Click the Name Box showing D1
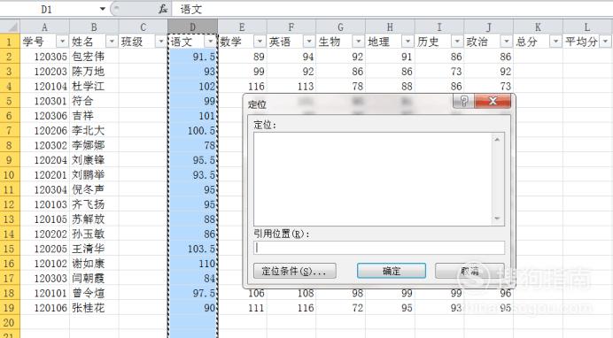The width and height of the screenshot is (613, 338). (46, 9)
